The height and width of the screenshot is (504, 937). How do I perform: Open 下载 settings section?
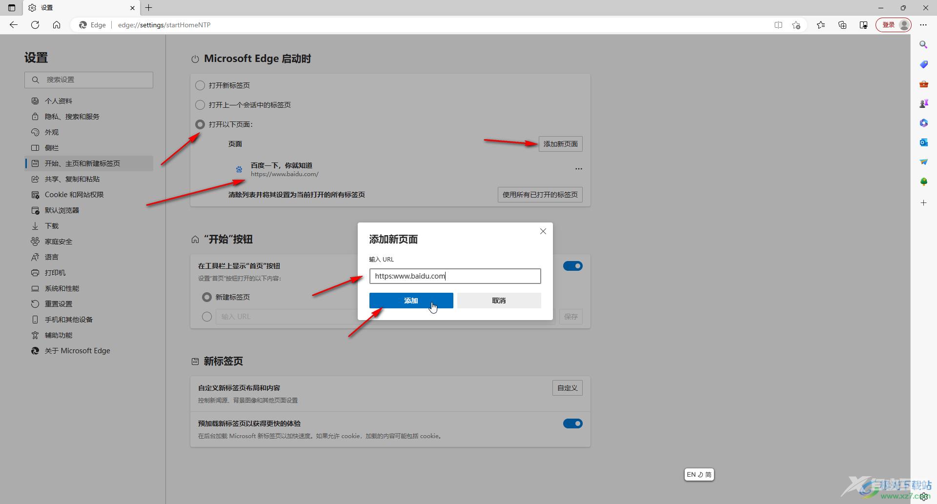[x=89, y=226]
